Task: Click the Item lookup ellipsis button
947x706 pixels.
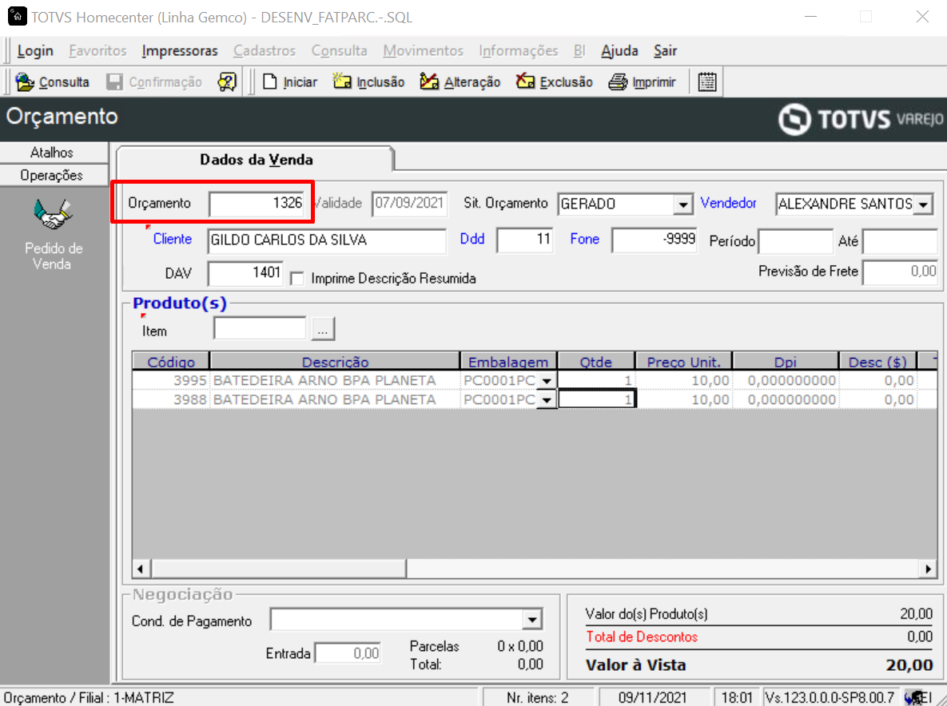Action: 323,330
